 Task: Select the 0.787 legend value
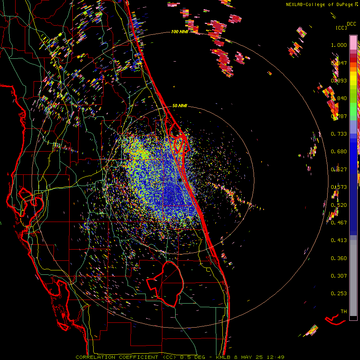pos(339,116)
